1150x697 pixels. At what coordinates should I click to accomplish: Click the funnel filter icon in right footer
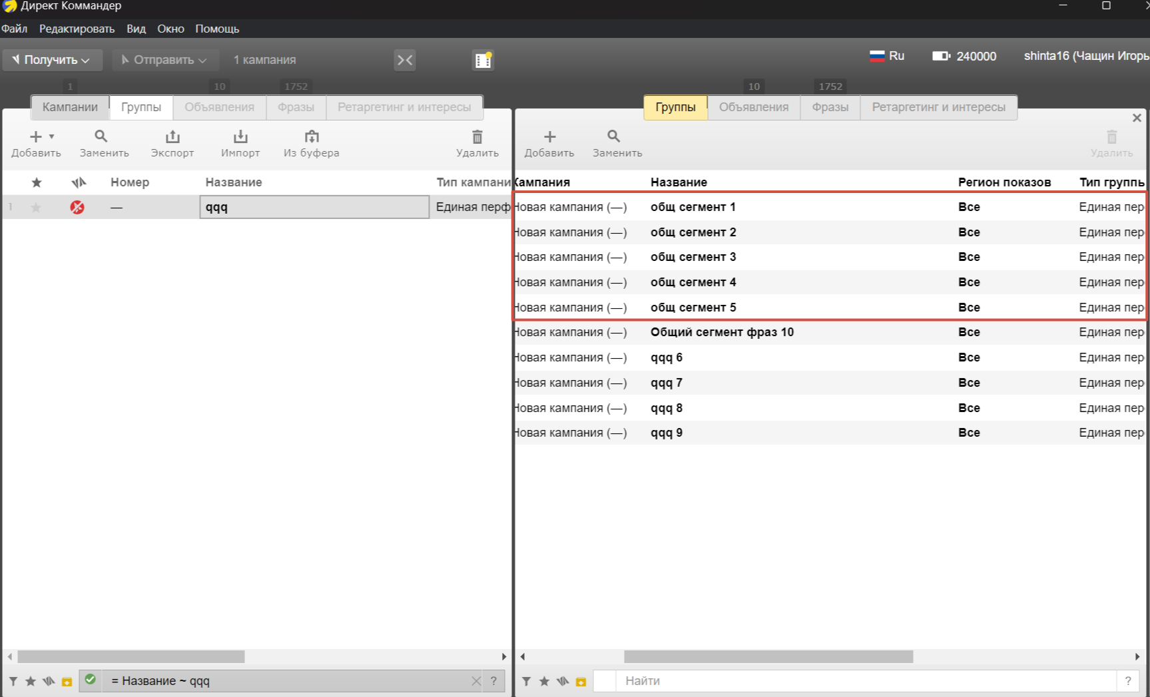pyautogui.click(x=526, y=681)
